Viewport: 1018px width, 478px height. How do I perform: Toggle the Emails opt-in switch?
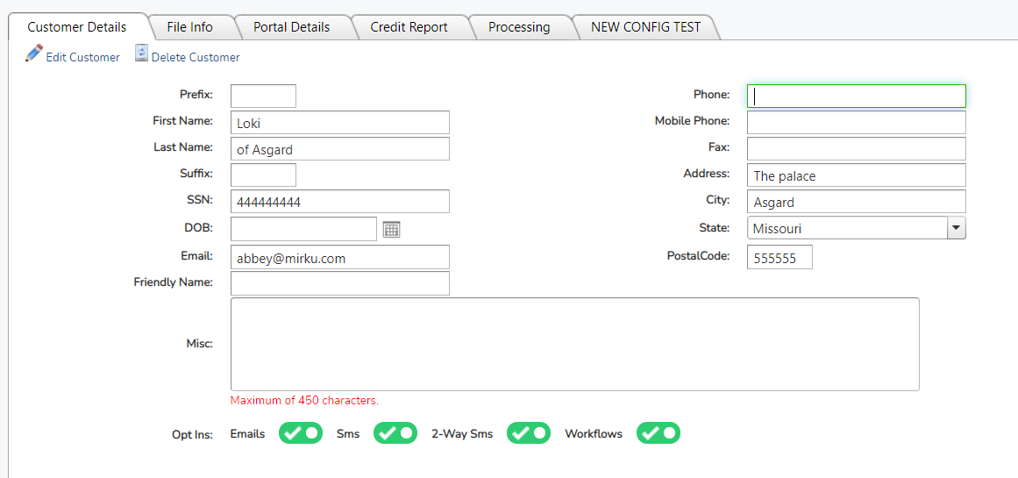coord(300,433)
